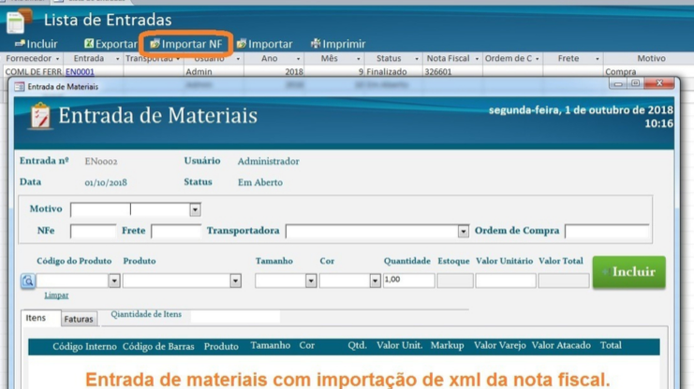Viewport: 694px width, 389px height.
Task: Switch to the Faturas tab
Action: point(79,319)
